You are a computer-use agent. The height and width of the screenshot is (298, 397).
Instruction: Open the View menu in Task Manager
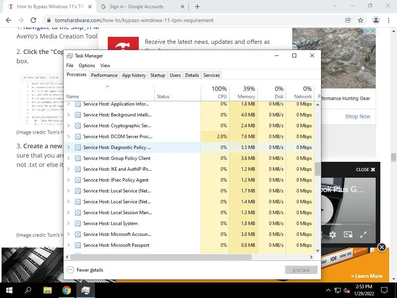point(105,65)
